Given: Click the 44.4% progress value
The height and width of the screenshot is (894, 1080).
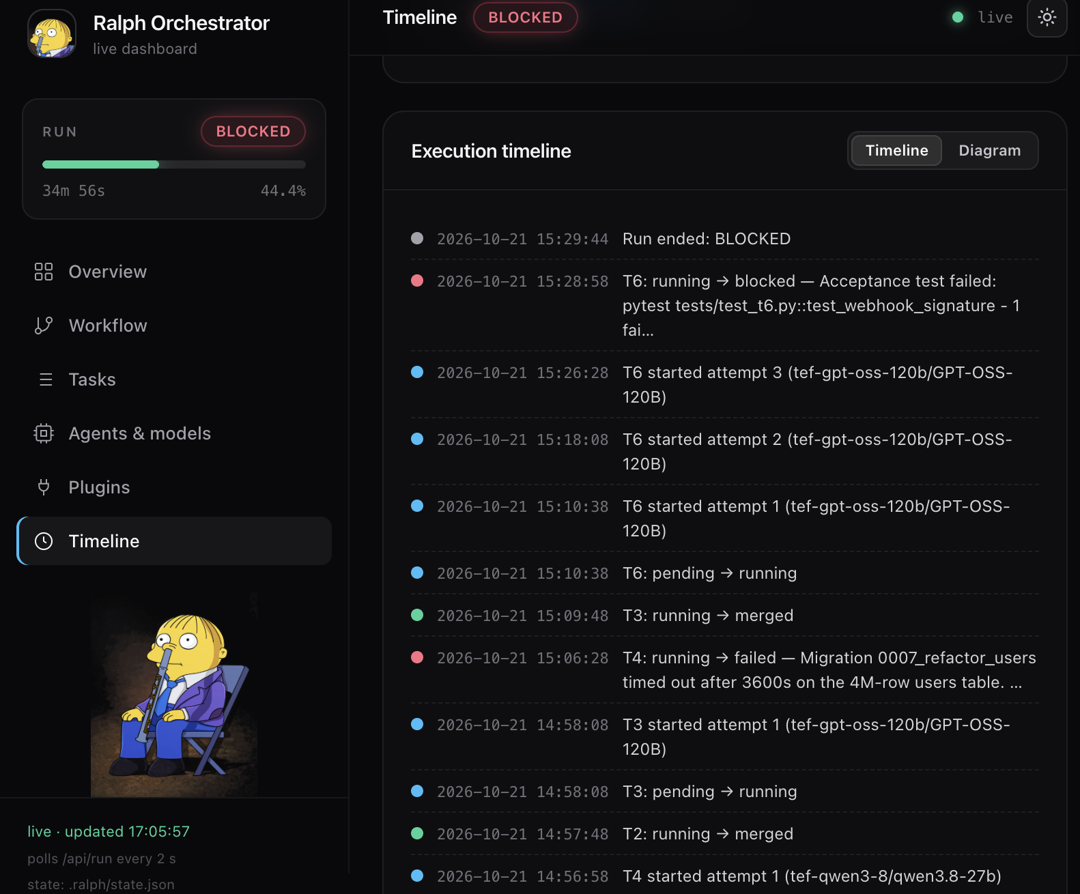Looking at the screenshot, I should (283, 190).
